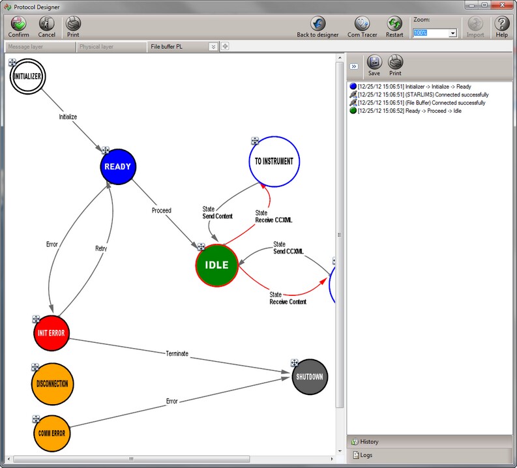Open the Logs panel tab
Image resolution: width=517 pixels, height=468 pixels.
point(428,455)
